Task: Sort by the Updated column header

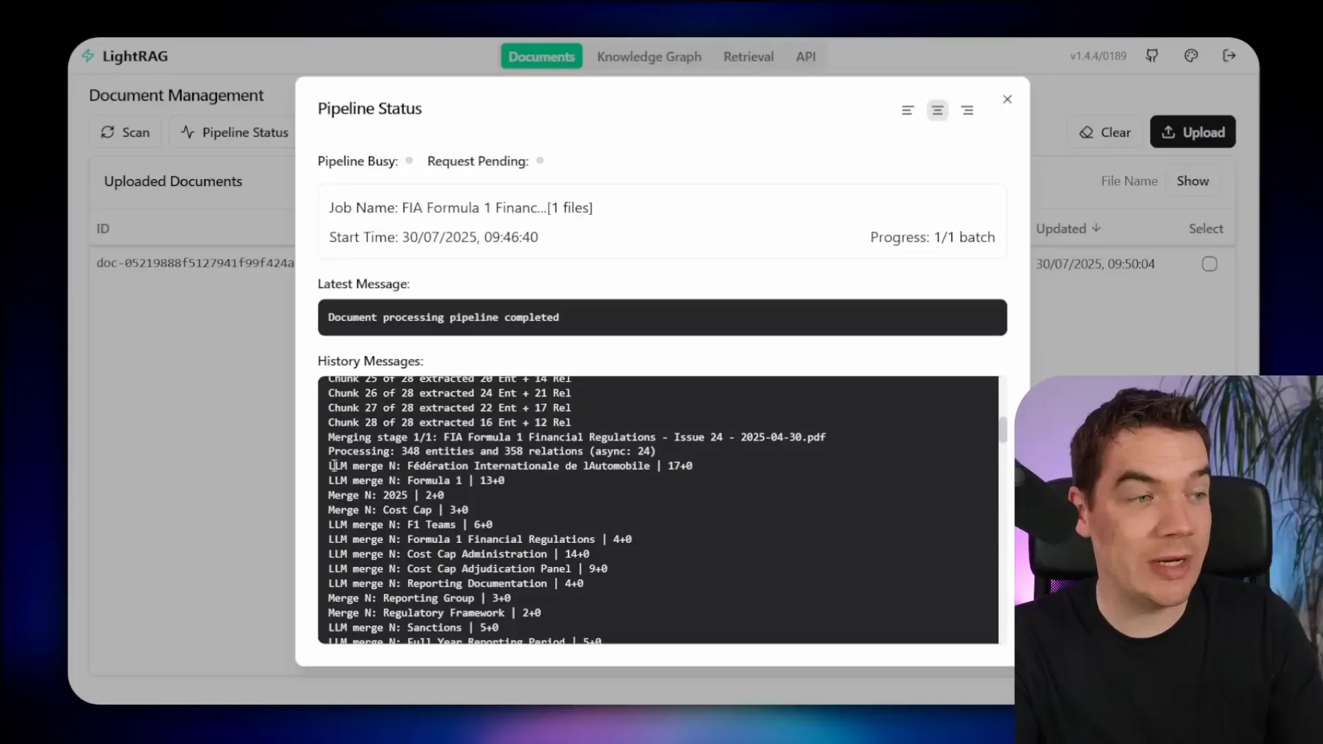Action: [1068, 229]
